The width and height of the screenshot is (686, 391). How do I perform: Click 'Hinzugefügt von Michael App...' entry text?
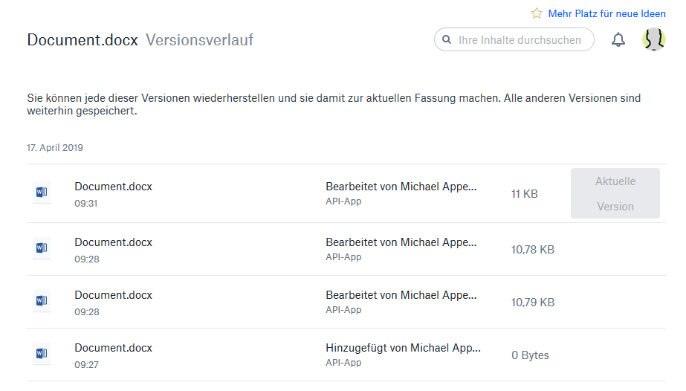[403, 348]
